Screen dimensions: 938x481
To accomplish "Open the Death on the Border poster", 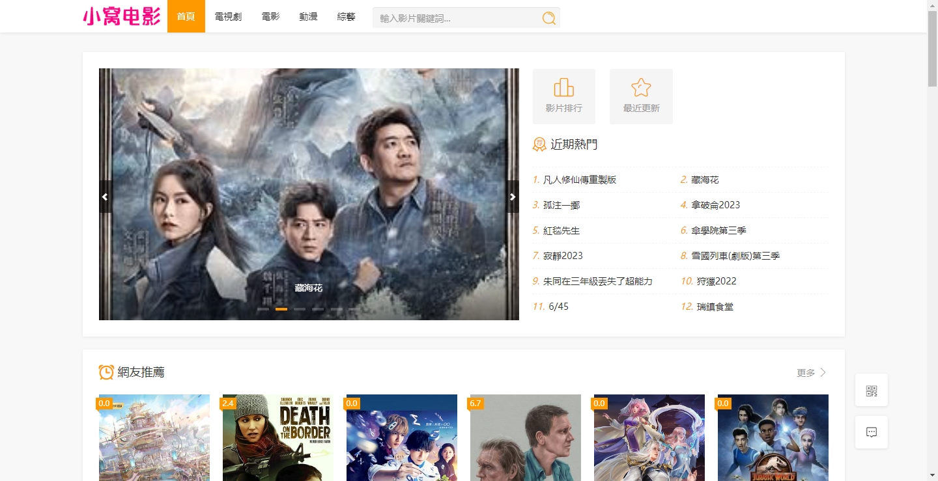I will point(277,437).
